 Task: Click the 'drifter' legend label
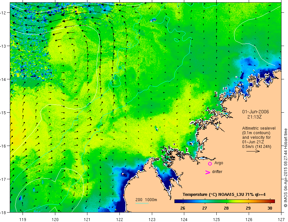tap(217, 172)
